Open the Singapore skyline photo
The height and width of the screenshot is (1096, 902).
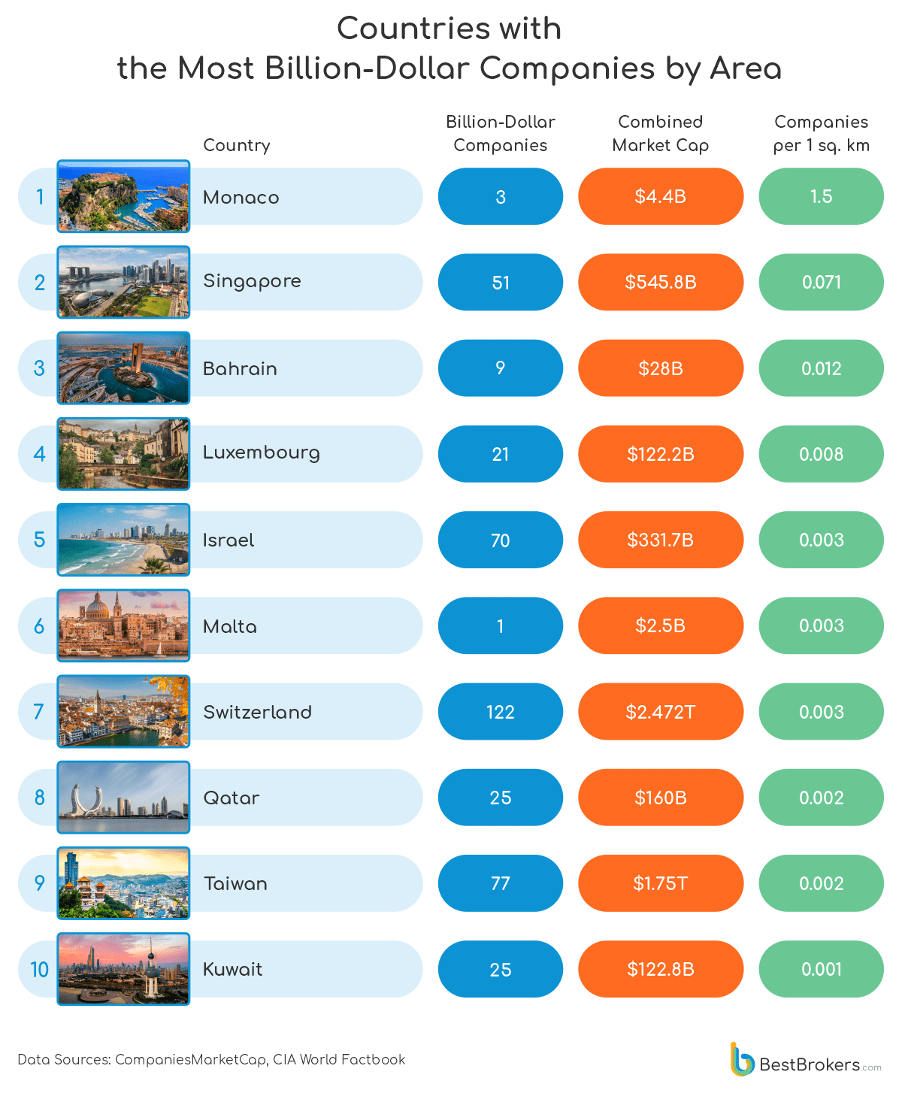tap(123, 282)
